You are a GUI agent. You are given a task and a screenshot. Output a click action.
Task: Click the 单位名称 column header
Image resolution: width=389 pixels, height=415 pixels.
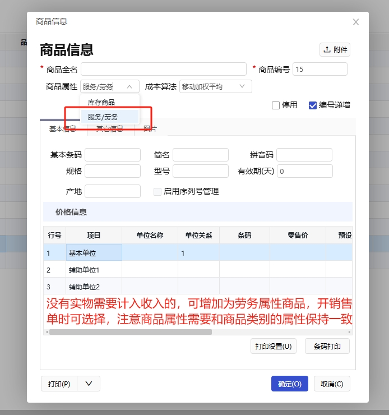click(150, 236)
